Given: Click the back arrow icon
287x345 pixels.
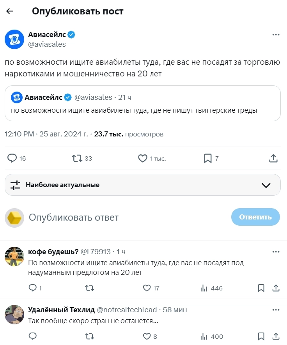Looking at the screenshot, I should point(10,11).
